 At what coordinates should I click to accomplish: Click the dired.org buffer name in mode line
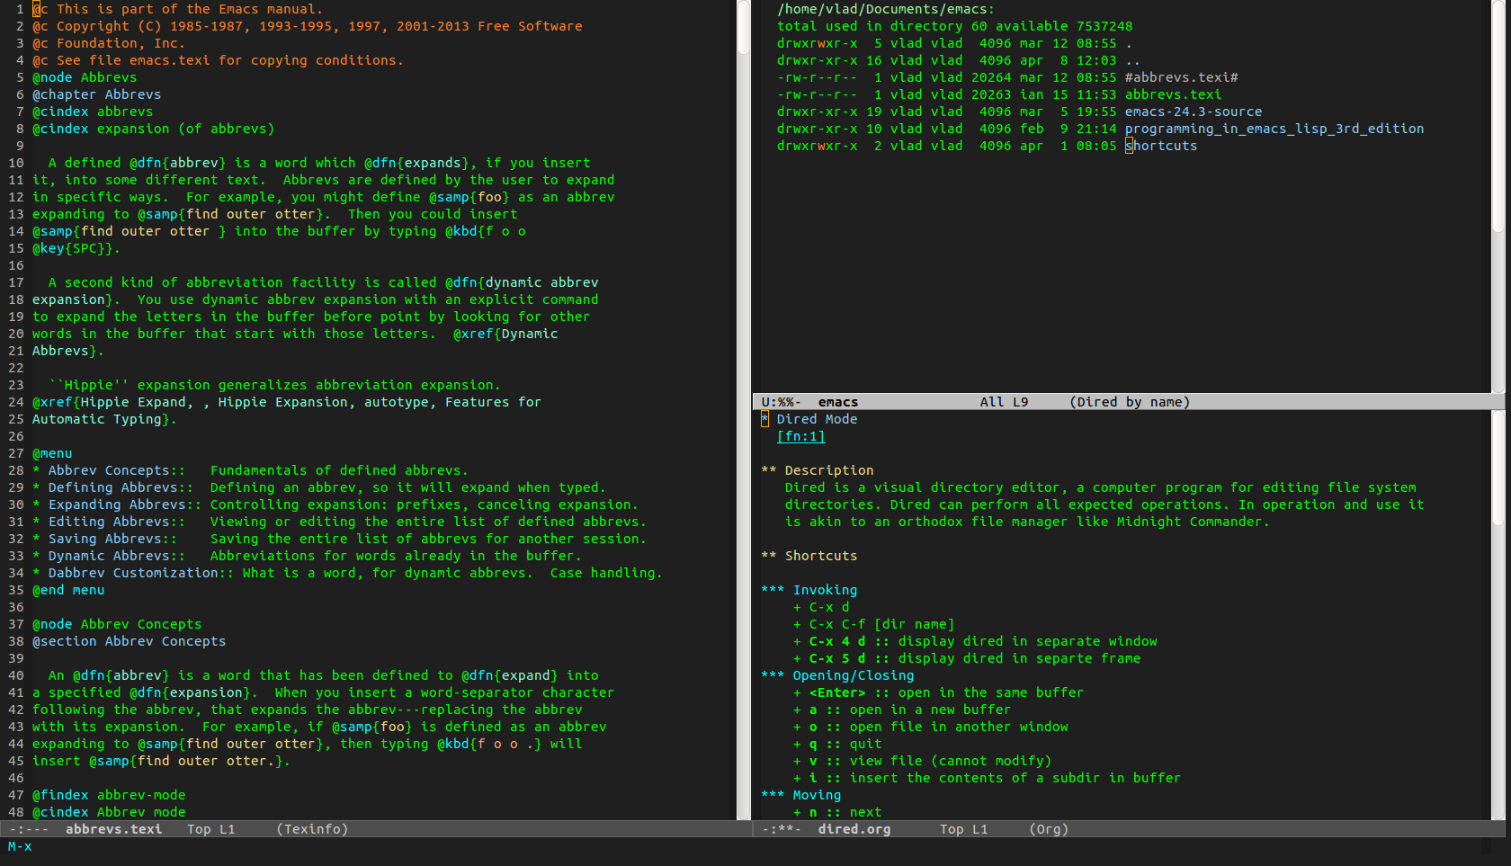tap(854, 829)
